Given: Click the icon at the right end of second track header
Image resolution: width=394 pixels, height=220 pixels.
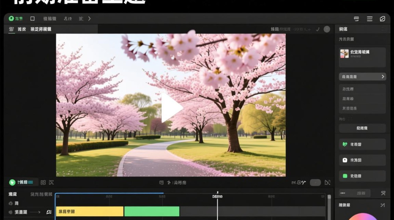Looking at the screenshot, I should [49, 212].
